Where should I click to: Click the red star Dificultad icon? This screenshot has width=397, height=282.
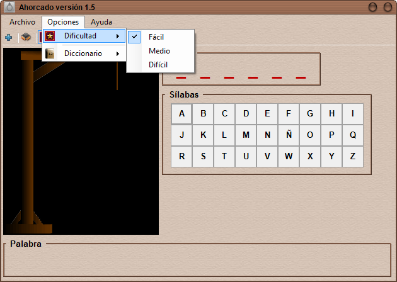tap(50, 37)
